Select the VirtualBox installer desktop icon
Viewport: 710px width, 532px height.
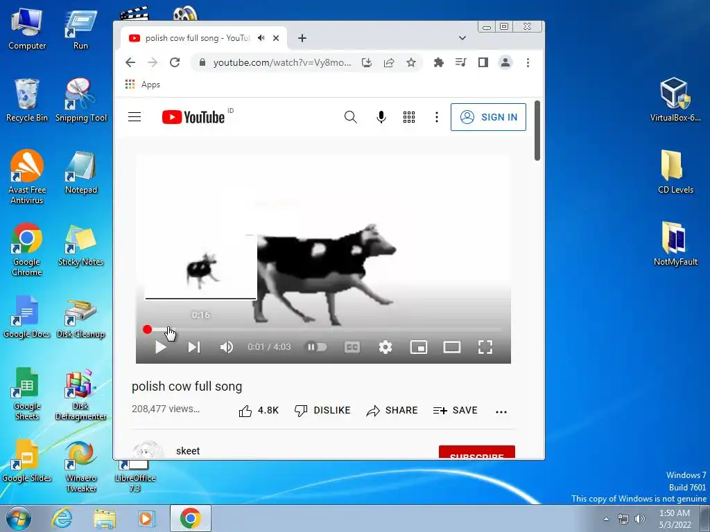pyautogui.click(x=675, y=100)
